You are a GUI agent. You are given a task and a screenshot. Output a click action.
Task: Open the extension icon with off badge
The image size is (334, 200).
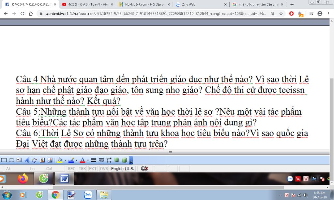(300, 14)
